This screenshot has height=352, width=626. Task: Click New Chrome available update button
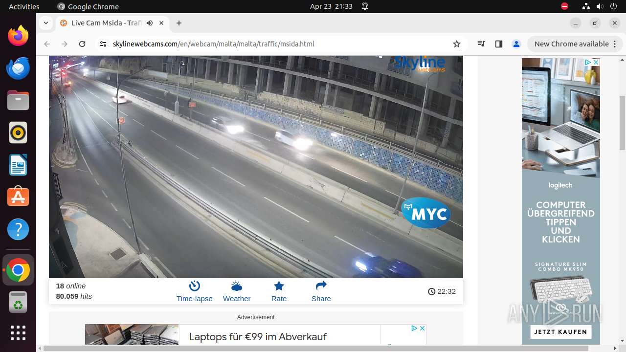tap(572, 44)
